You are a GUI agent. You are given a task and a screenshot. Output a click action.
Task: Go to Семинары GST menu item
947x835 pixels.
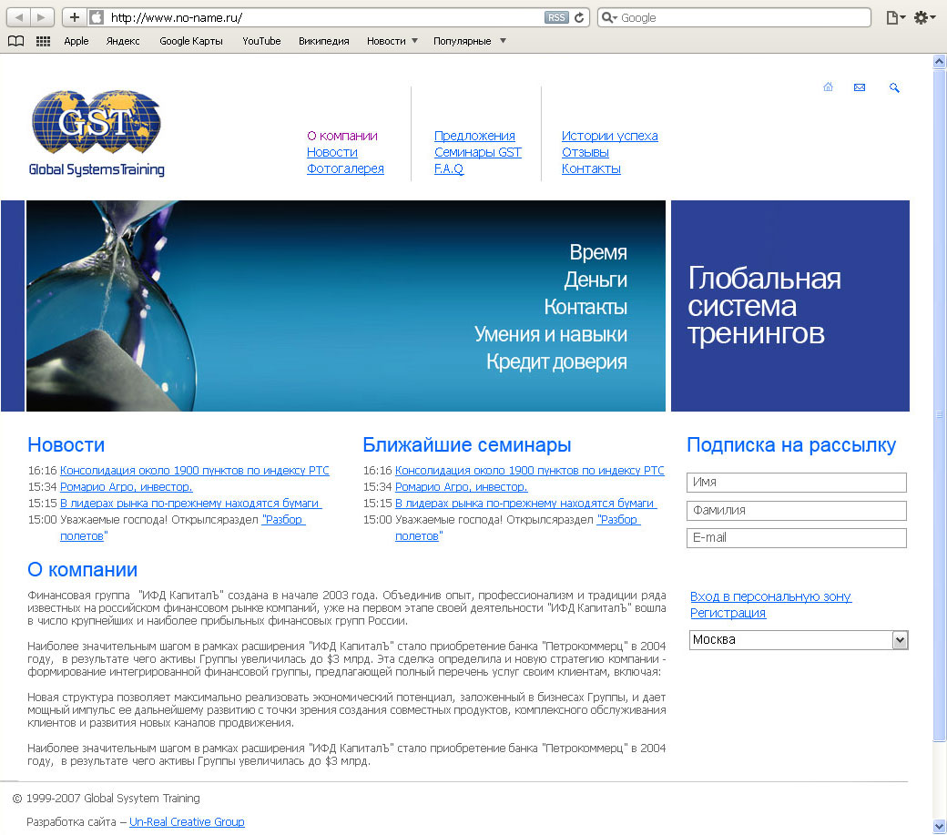477,152
